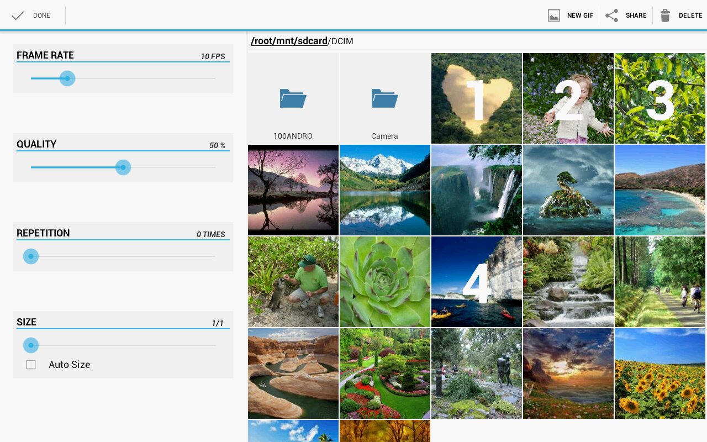Deselect the kayak cliff photo numbered 4
The height and width of the screenshot is (442, 707).
tap(477, 282)
